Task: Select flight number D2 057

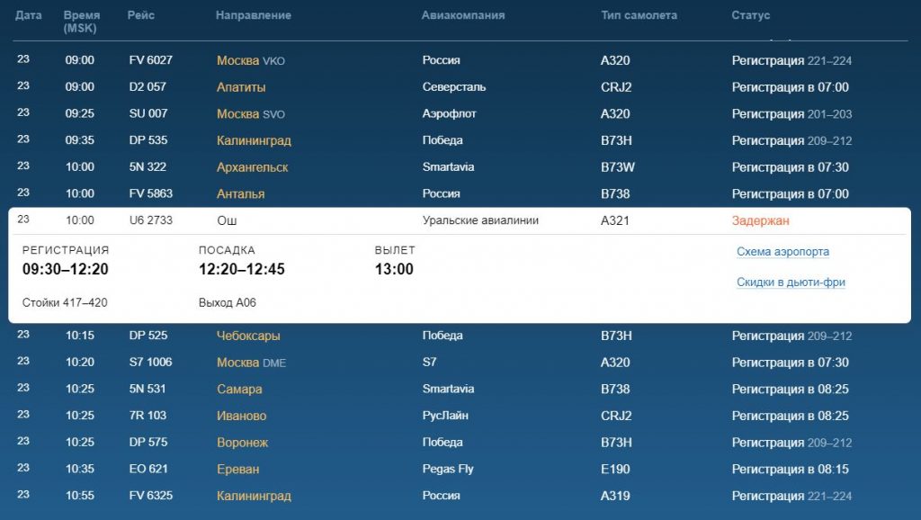Action: click(148, 86)
